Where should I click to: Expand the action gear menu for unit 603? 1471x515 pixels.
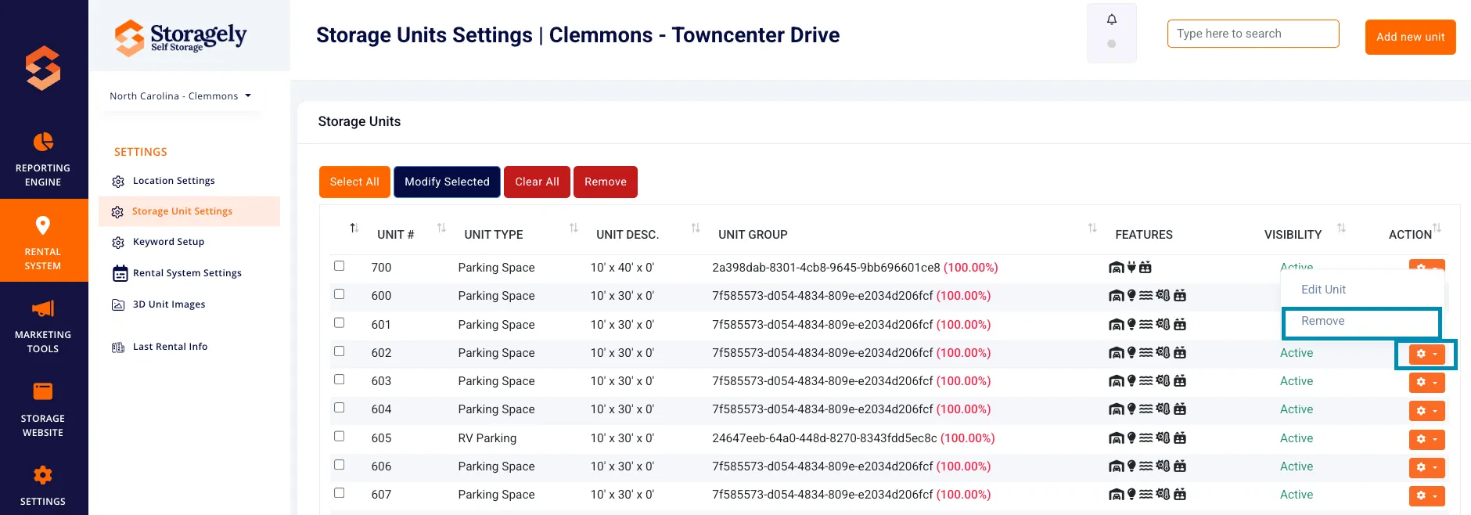tap(1426, 382)
